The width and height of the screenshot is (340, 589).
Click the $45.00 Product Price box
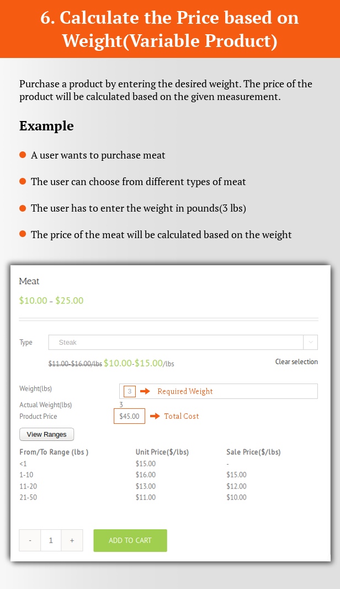(x=129, y=416)
